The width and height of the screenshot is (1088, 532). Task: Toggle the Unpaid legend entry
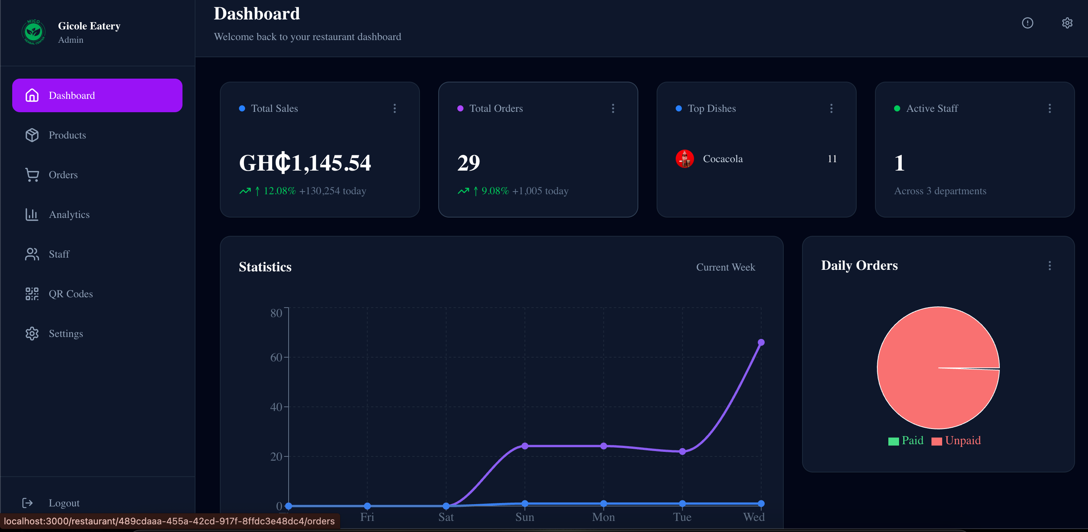956,440
